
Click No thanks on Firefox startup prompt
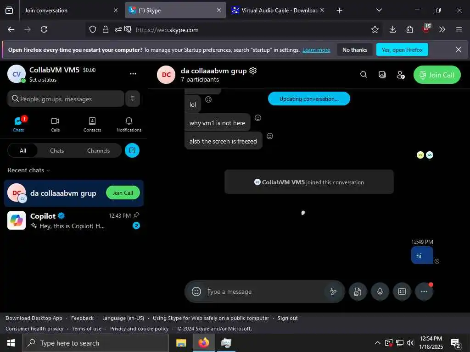click(355, 49)
